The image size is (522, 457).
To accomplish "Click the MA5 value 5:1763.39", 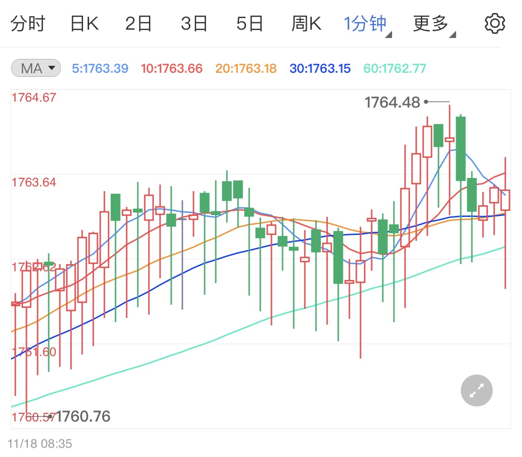I will click(x=100, y=69).
